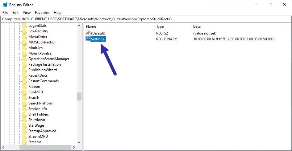This screenshot has height=151, width=292.
Task: Select the Ribbon key label in the tree
Action: 34,87
